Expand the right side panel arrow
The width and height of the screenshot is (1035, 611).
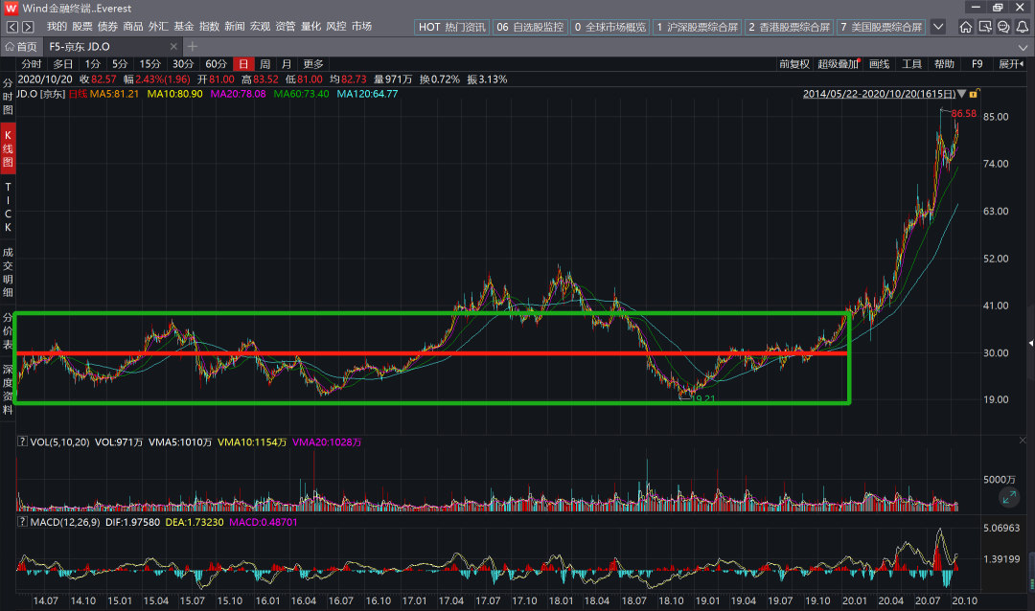coord(1031,343)
